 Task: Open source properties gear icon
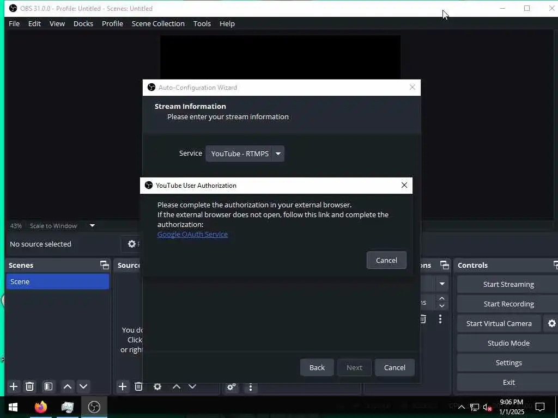coord(157,386)
